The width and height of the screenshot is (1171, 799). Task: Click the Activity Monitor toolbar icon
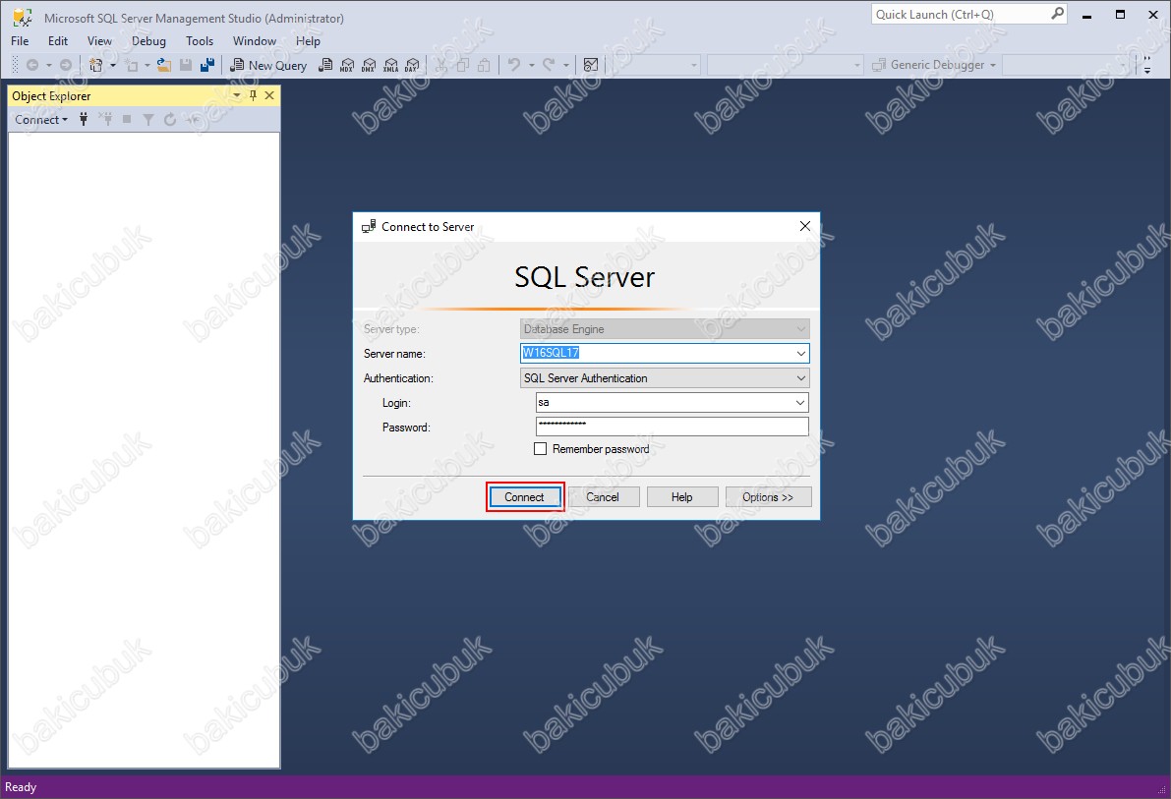point(591,65)
